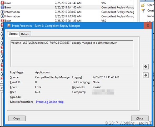This screenshot has width=155, height=127.
Task: Click error icon of top VSS event
Action: click(x=2, y=3)
